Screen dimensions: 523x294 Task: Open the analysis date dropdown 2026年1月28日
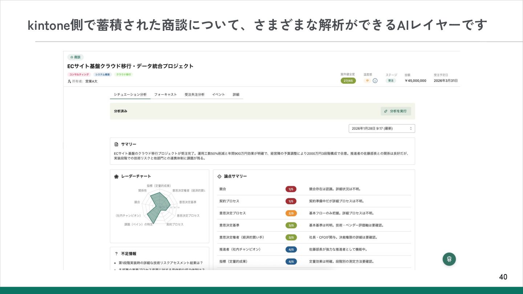pyautogui.click(x=381, y=128)
